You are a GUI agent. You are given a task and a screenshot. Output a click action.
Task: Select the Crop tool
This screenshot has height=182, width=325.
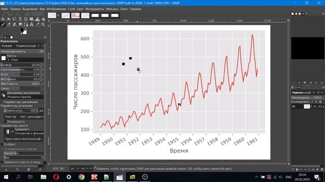point(26,19)
